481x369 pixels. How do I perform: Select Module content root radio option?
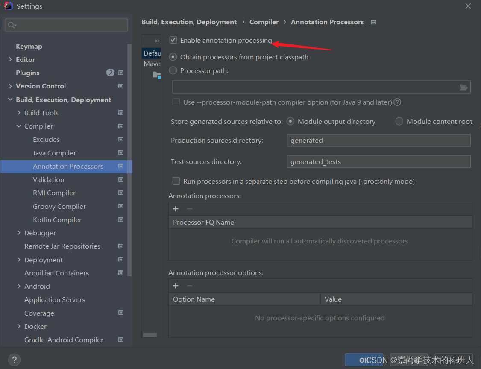[x=399, y=121]
